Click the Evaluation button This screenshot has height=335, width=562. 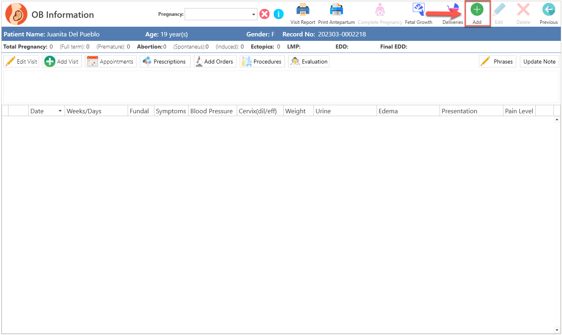pos(309,61)
